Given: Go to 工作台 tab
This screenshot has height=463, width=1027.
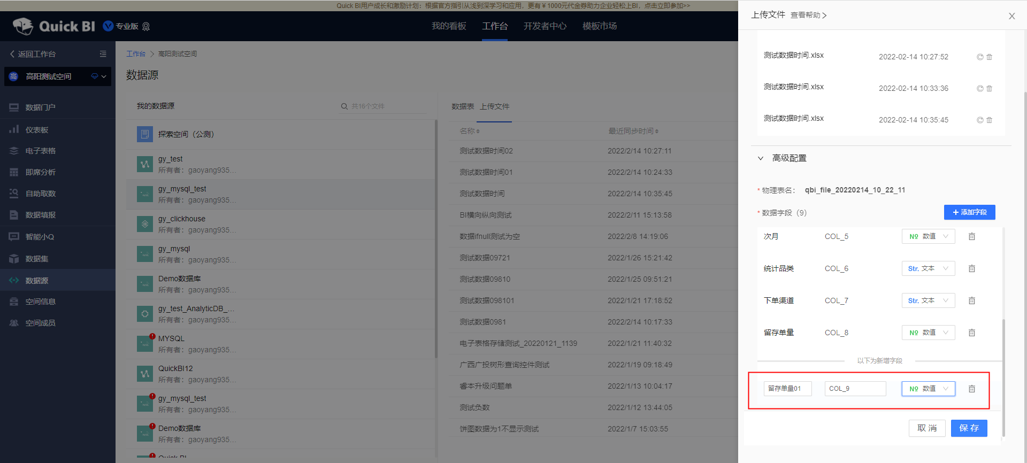Looking at the screenshot, I should (x=495, y=26).
